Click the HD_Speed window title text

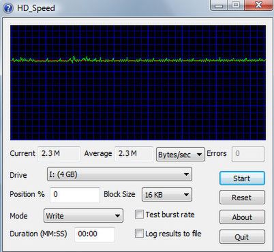36,8
